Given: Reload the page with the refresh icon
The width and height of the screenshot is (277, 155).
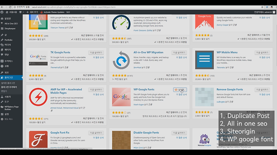Looking at the screenshot, I should pyautogui.click(x=10, y=7).
